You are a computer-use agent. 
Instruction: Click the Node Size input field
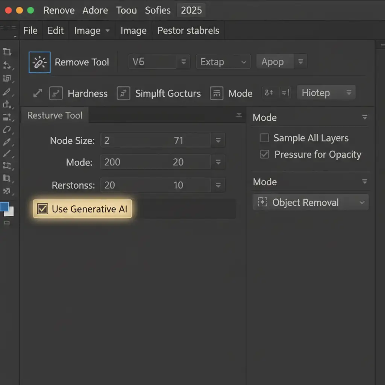tap(155, 141)
